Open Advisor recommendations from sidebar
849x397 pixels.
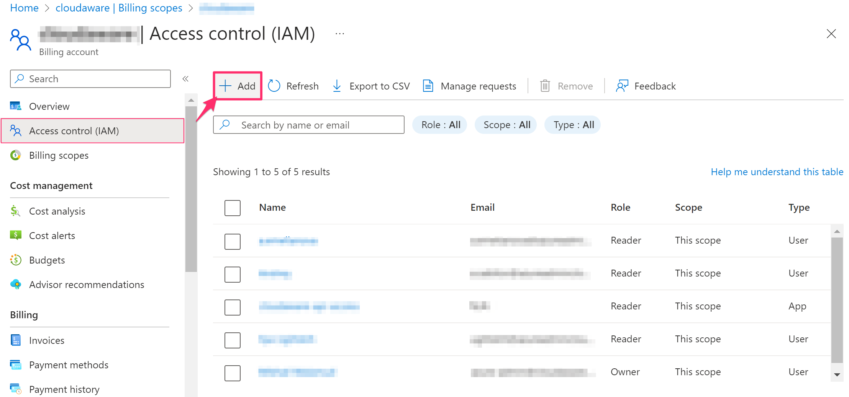[x=87, y=285]
